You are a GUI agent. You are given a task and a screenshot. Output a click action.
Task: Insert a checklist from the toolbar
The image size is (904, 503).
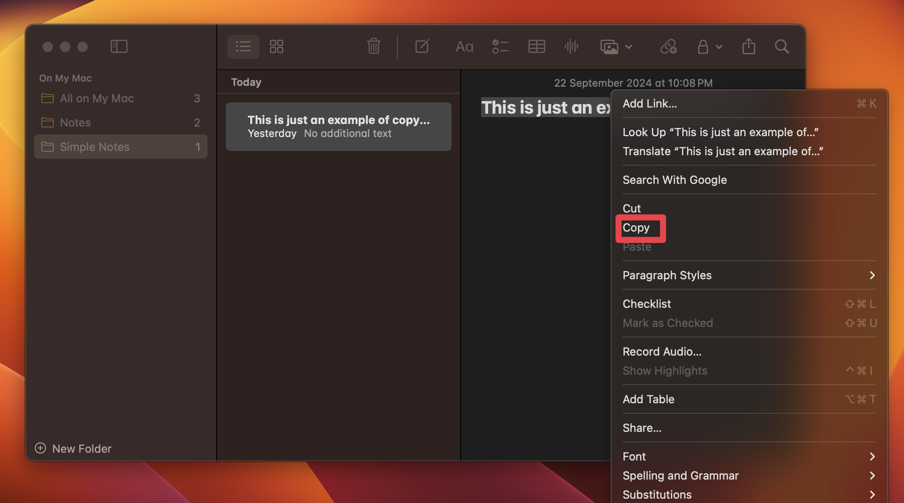coord(500,46)
